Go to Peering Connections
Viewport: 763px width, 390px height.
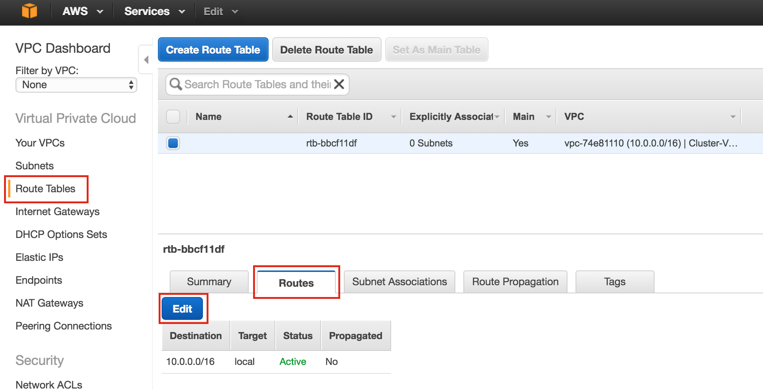[64, 326]
